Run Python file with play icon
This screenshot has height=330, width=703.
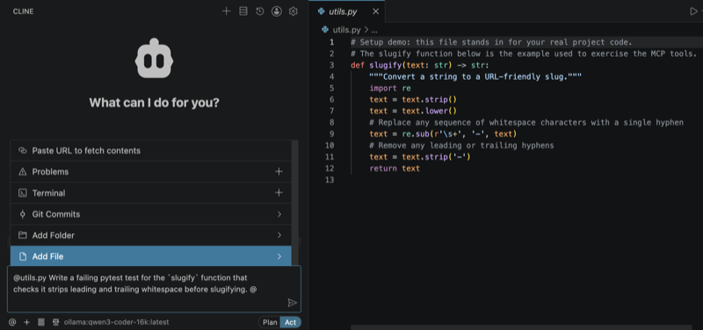point(693,11)
